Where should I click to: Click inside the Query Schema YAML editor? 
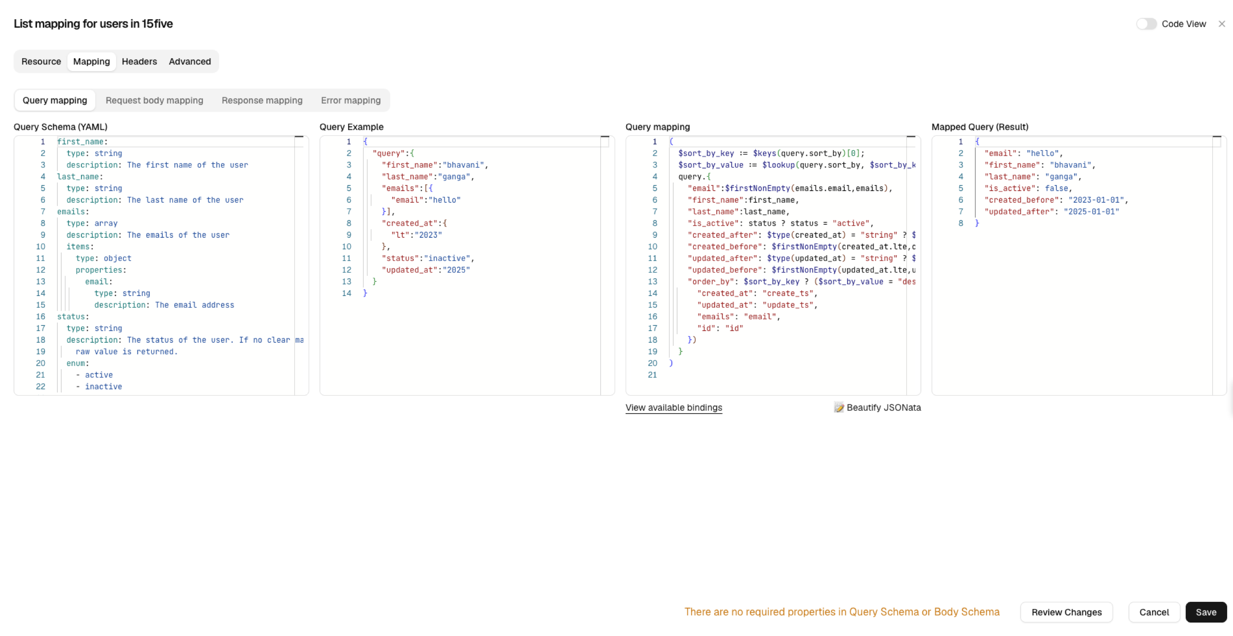pyautogui.click(x=161, y=265)
